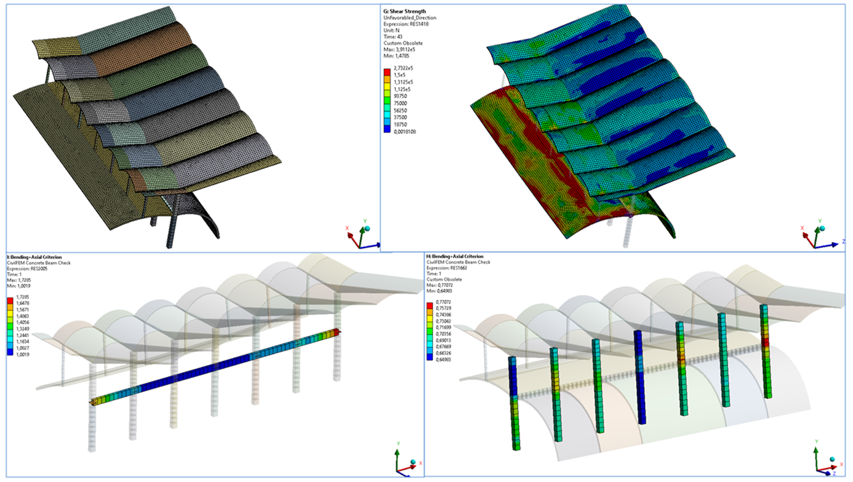This screenshot has width=853, height=482.
Task: Select the "Expression: RES1662" line
Action: coord(447,268)
